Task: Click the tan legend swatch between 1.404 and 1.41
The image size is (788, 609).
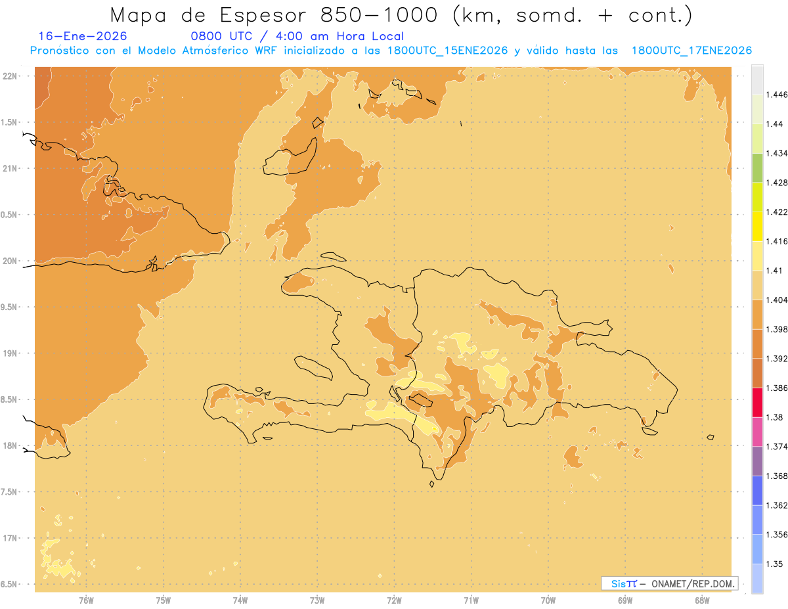Action: pyautogui.click(x=757, y=285)
